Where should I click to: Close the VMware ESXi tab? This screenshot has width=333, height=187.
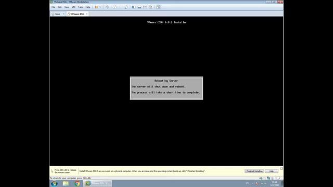(87, 14)
